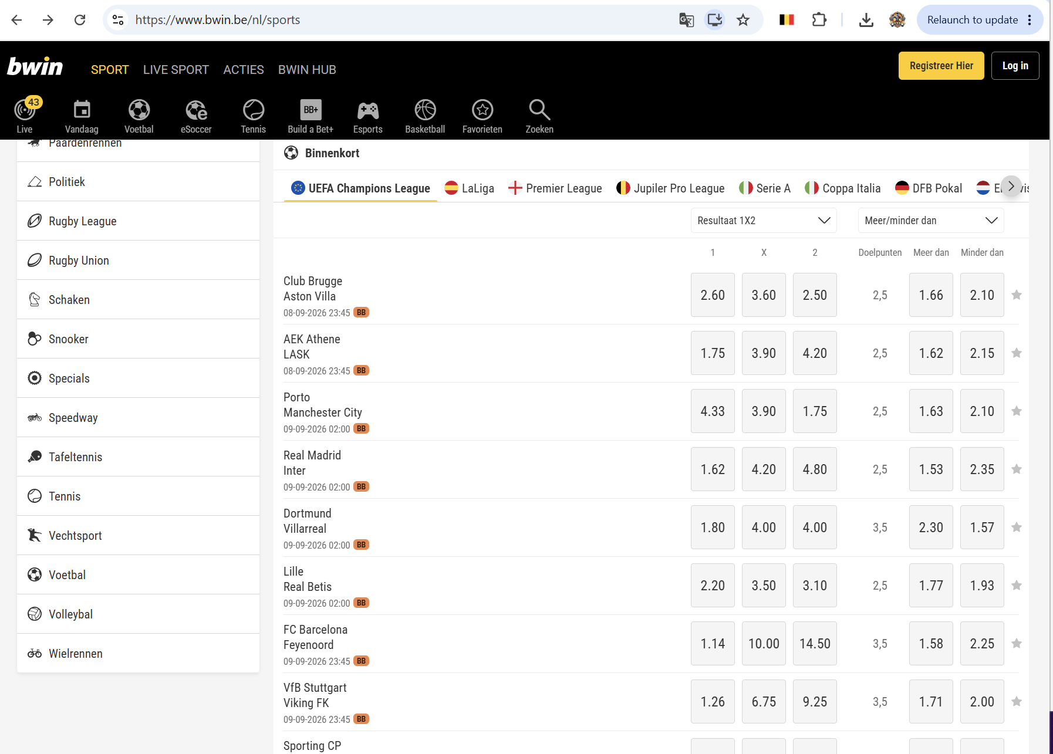Bet on Feyenoord win at 14.50

point(815,644)
